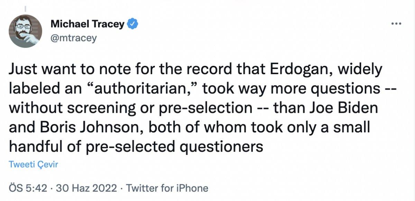The width and height of the screenshot is (415, 201).
Task: Open the Twitter for iPhone source link
Action: 167,188
